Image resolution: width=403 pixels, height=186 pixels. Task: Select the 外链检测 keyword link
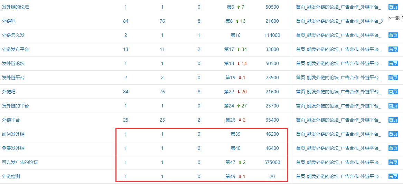(x=11, y=176)
